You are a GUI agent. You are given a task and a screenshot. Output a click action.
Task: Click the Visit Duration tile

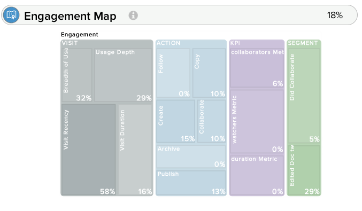(x=135, y=150)
